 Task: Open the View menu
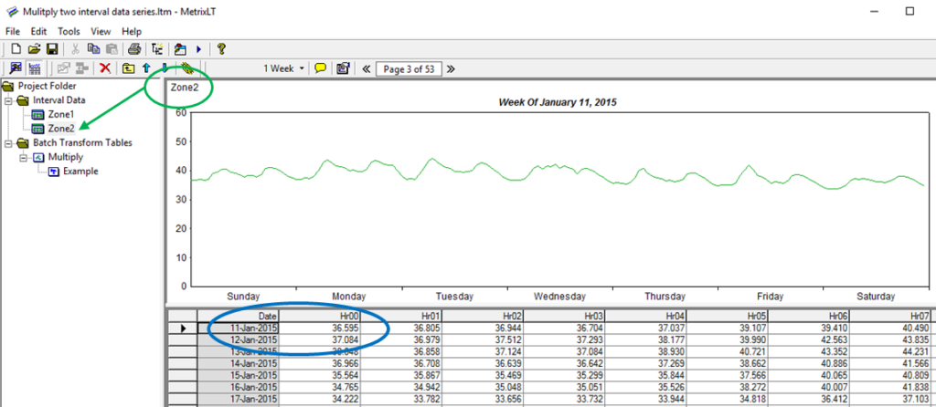(x=101, y=31)
